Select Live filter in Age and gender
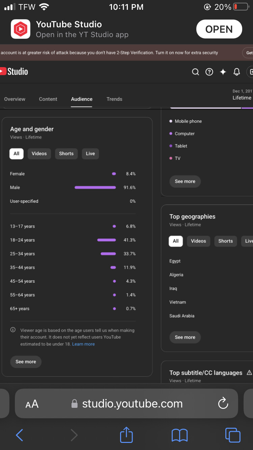This screenshot has width=253, height=450. (90, 153)
